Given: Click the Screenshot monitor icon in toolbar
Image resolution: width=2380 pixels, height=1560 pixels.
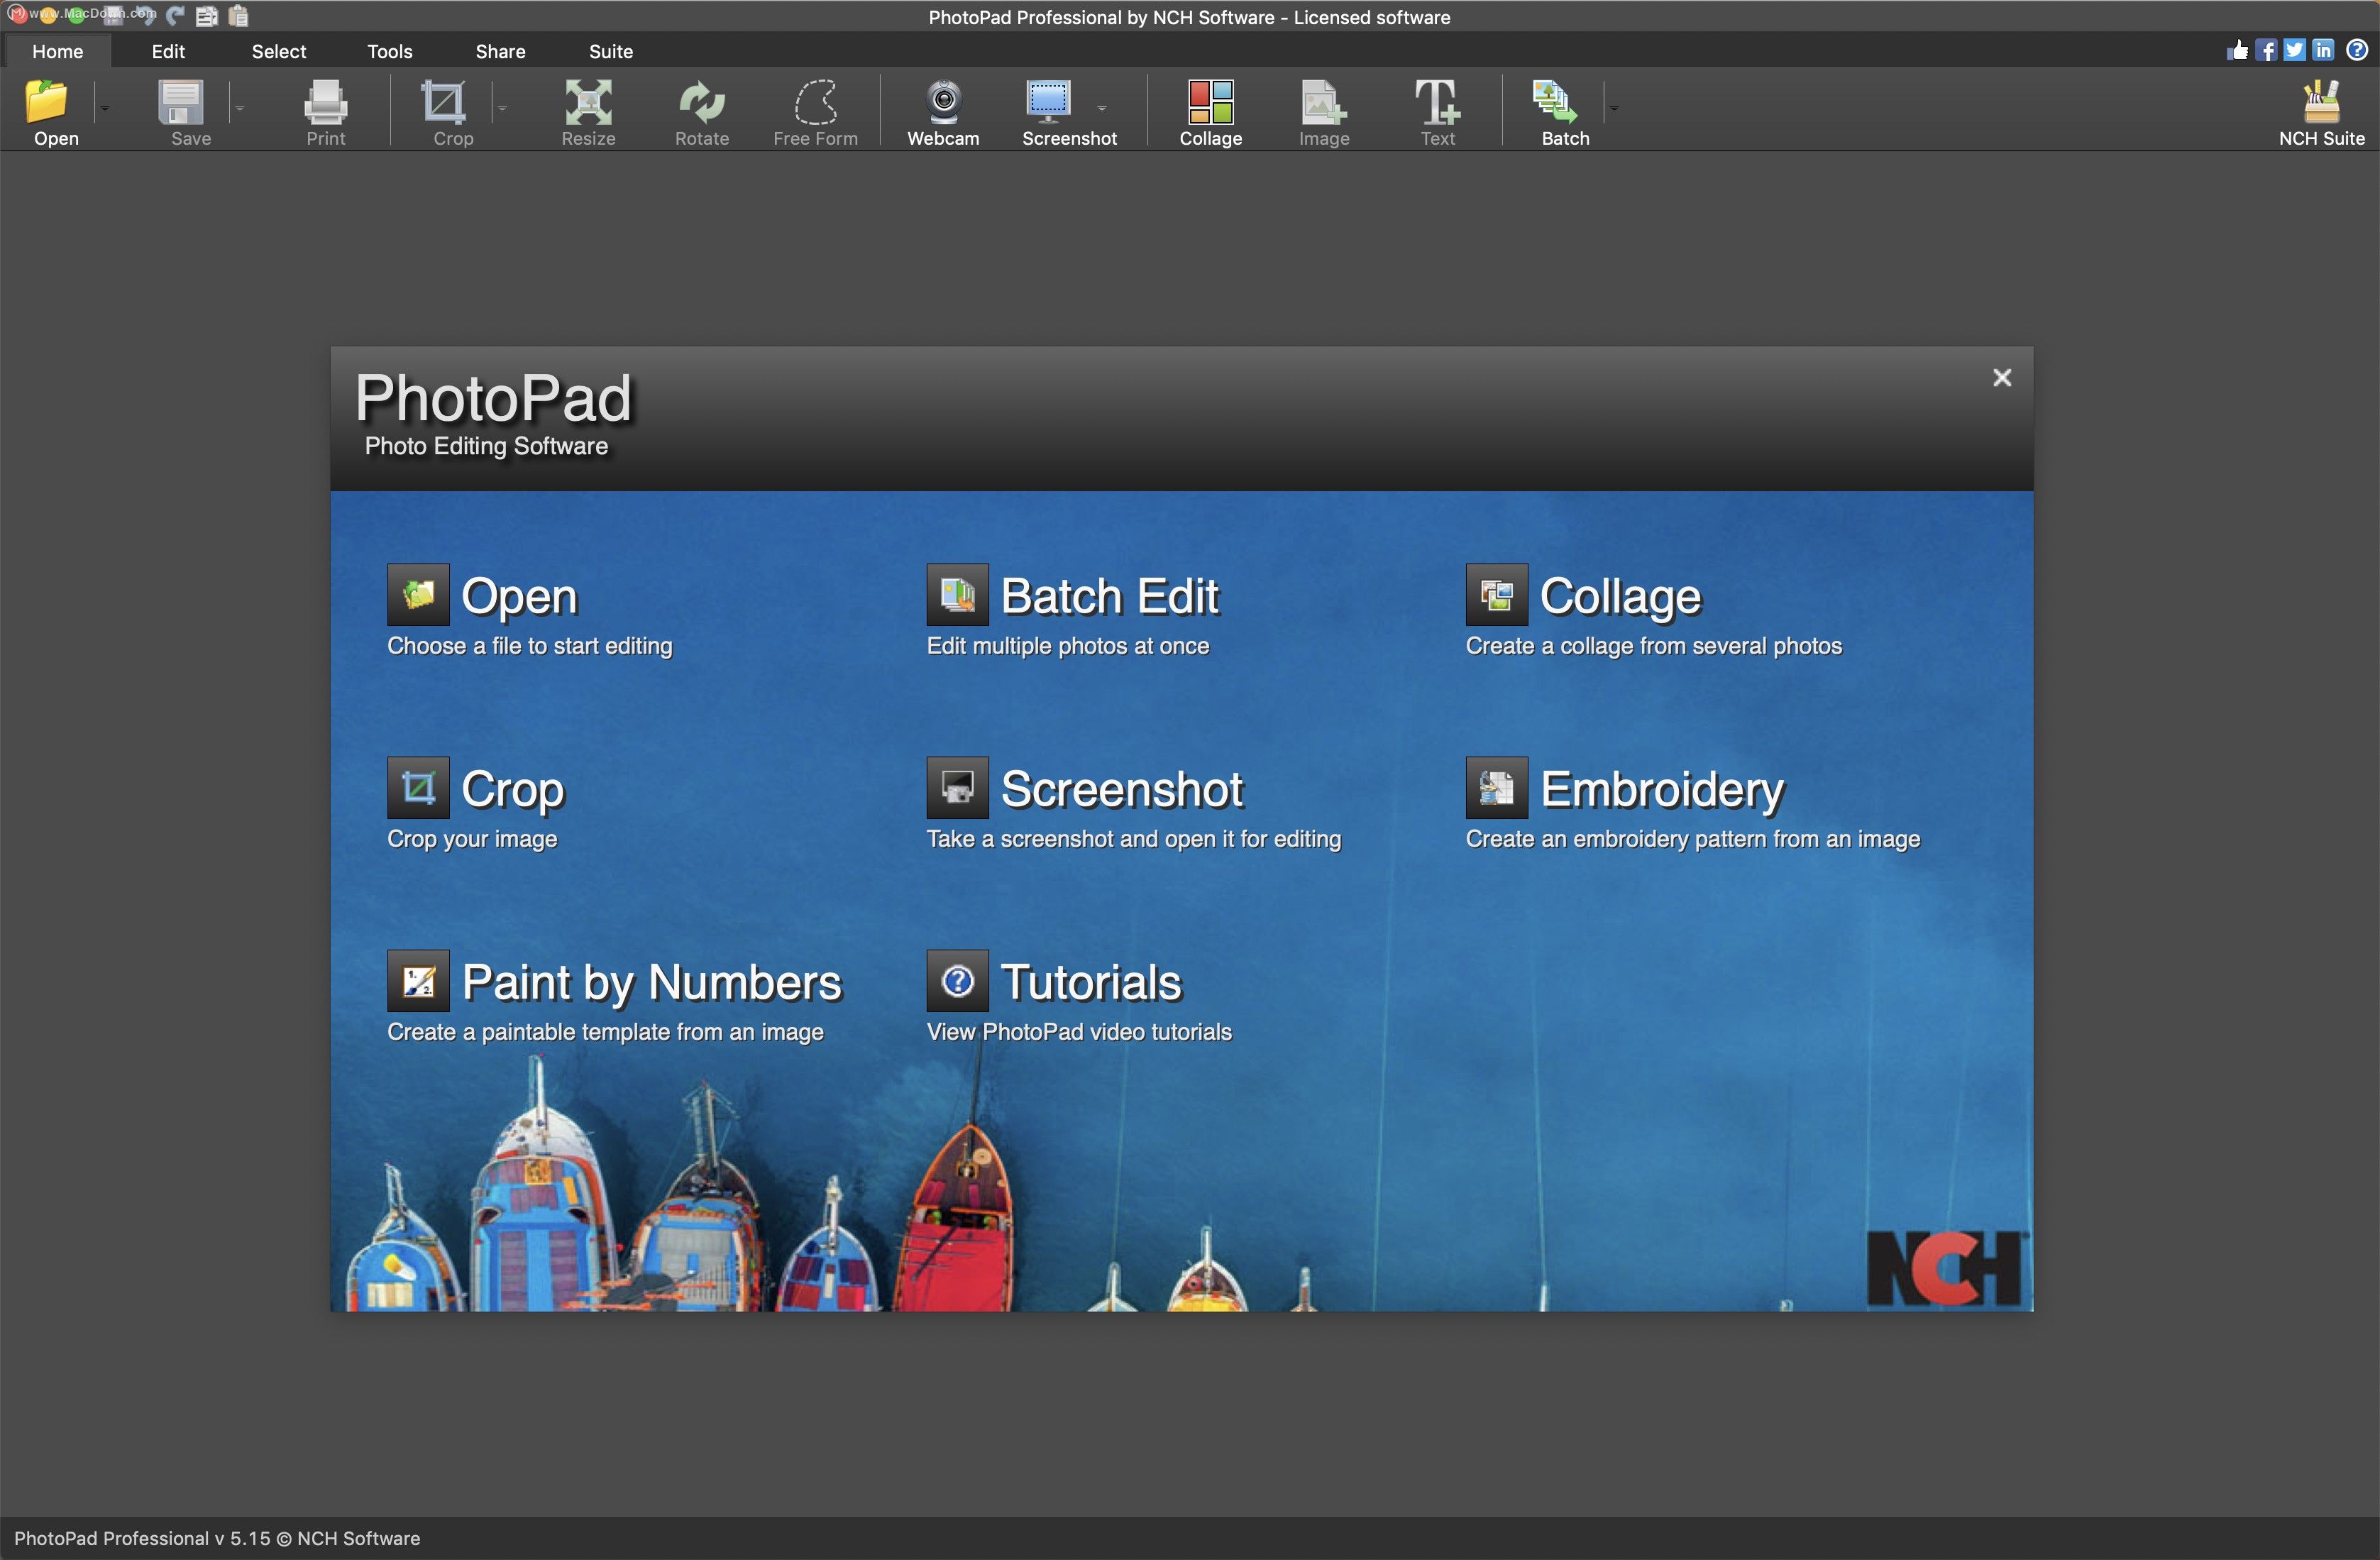Looking at the screenshot, I should coord(1048,101).
